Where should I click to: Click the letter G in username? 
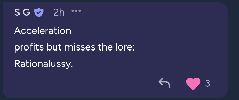pyautogui.click(x=26, y=12)
